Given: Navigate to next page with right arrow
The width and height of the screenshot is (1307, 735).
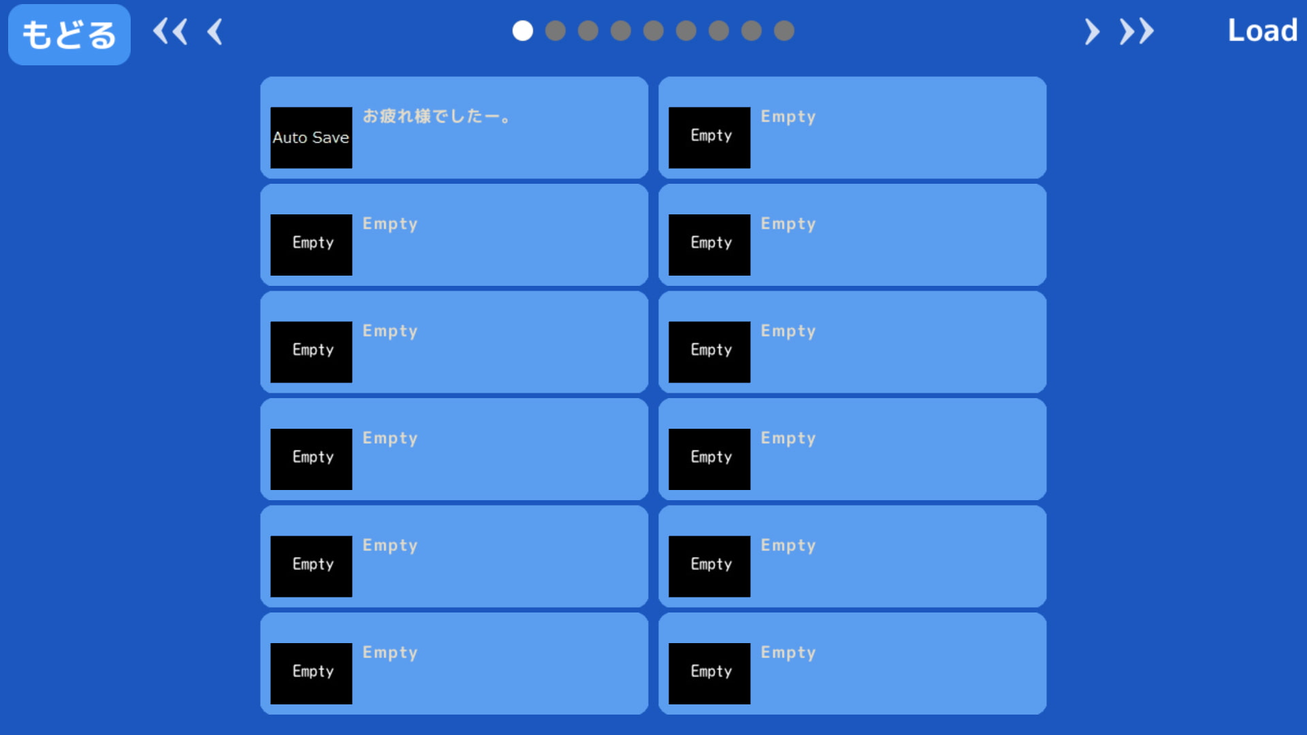Looking at the screenshot, I should (x=1092, y=31).
